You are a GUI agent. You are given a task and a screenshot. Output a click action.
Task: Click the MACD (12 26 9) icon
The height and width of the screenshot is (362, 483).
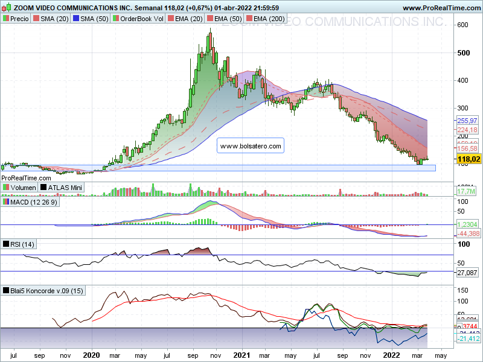(6, 202)
